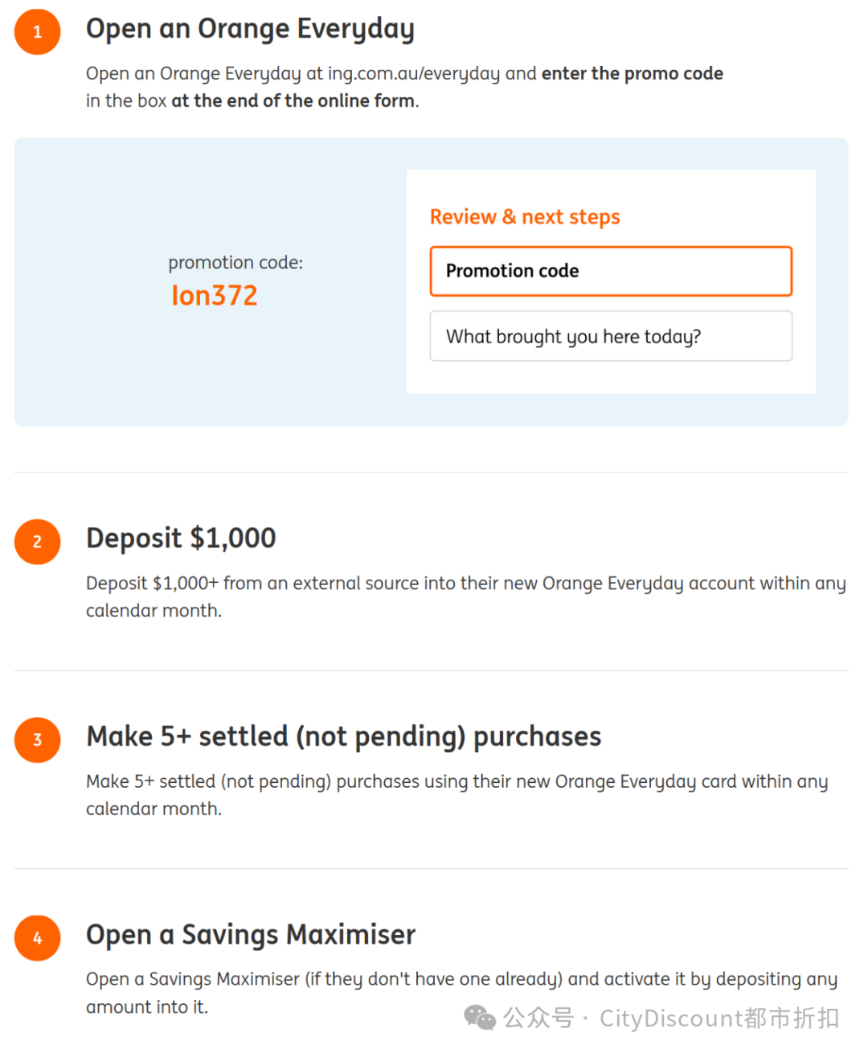
Task: Click the orange step 3 circle icon
Action: [37, 740]
